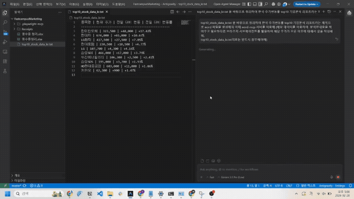
Task: Click the master branch indicator
Action: pyautogui.click(x=16, y=186)
